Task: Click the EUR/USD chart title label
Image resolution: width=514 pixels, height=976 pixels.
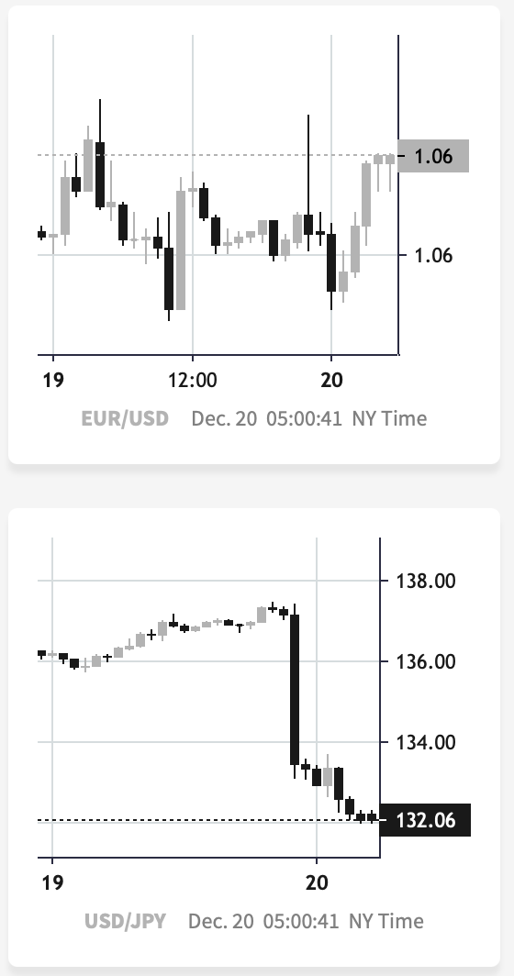Action: pos(125,418)
